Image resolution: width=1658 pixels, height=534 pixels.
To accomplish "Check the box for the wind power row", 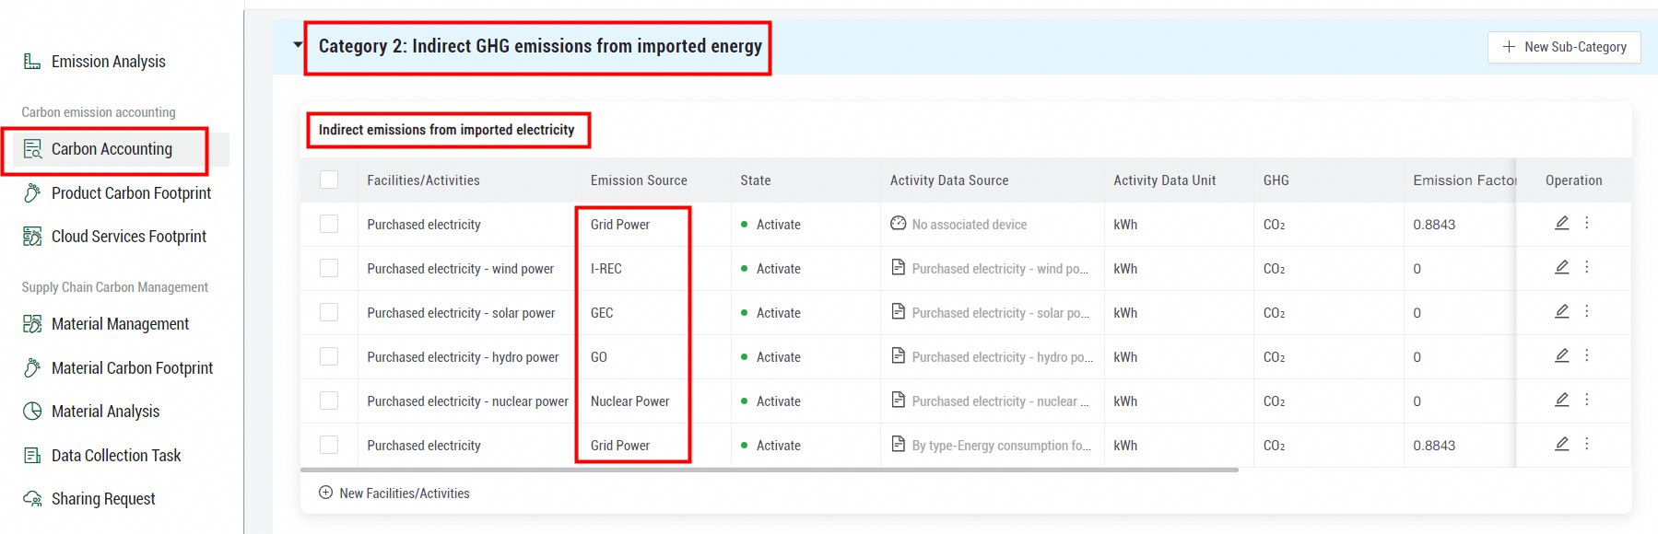I will (x=329, y=268).
